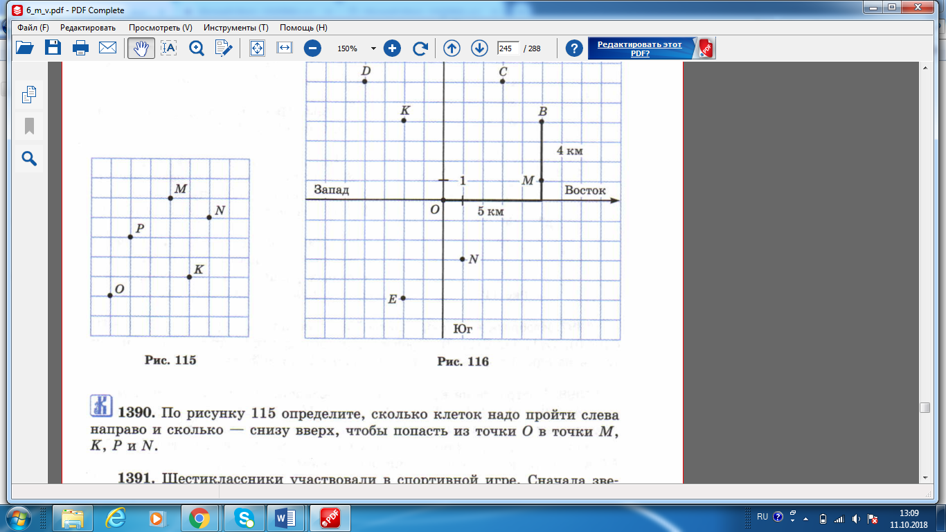Click the vertical scrollbar down arrow
The image size is (946, 532).
(x=925, y=478)
